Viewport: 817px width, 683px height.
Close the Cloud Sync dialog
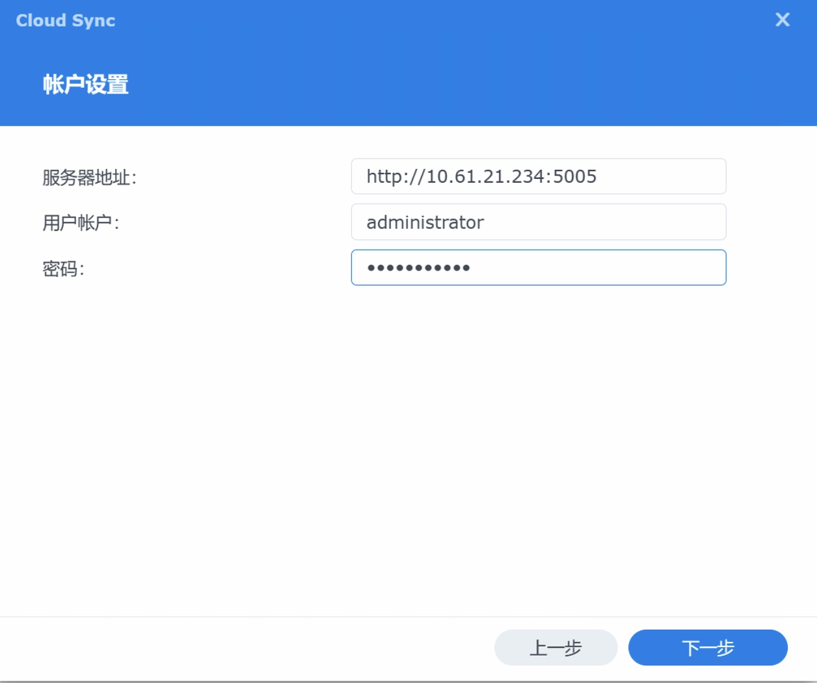pyautogui.click(x=783, y=20)
